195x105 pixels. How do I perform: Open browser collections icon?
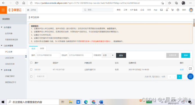[176, 3]
